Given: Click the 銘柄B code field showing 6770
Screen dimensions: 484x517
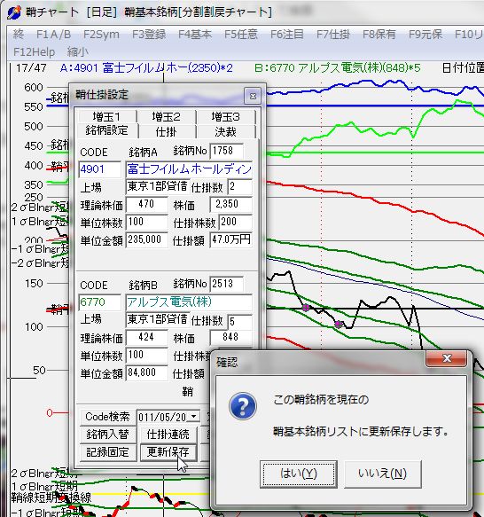Looking at the screenshot, I should coord(100,302).
